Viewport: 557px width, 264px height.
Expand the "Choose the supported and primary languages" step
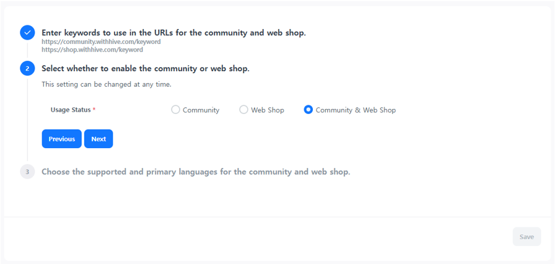click(196, 172)
